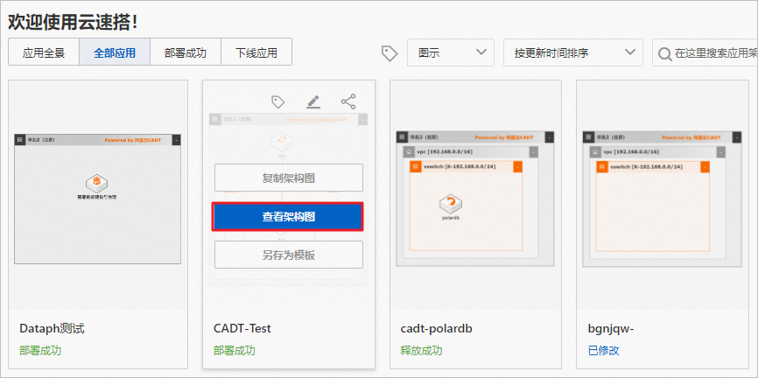Open the Dataph测试 architecture thumbnail
The image size is (758, 378).
[98, 199]
